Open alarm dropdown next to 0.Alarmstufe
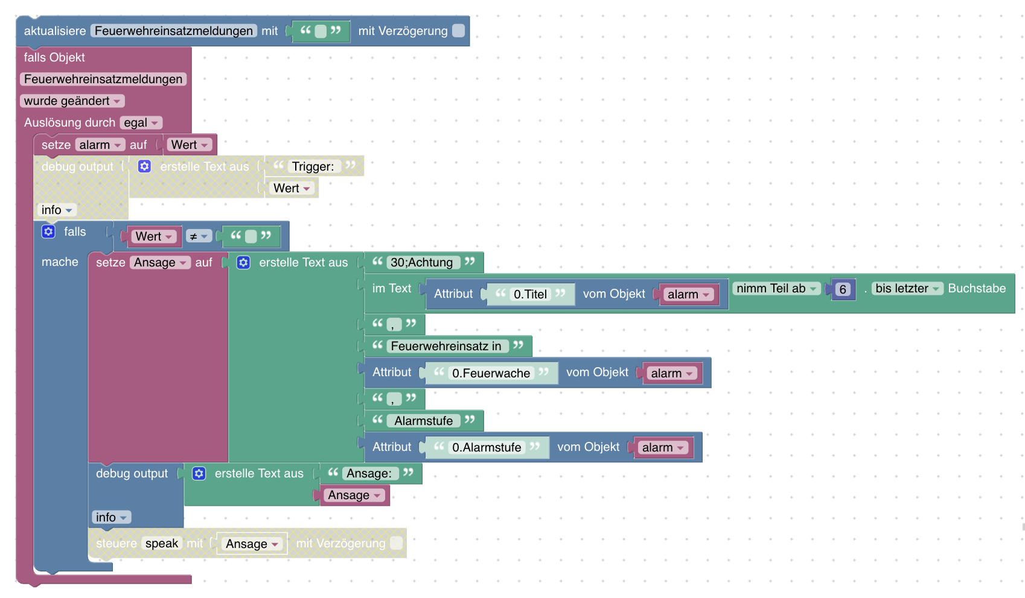Screen dimensions: 1025x598 (663, 447)
